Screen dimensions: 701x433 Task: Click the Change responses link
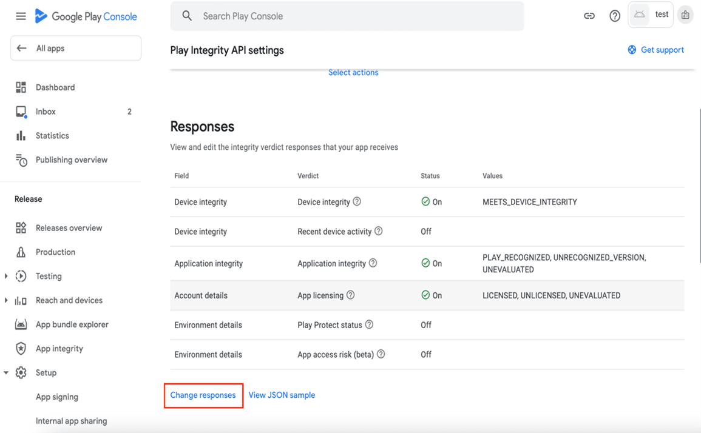click(x=203, y=395)
